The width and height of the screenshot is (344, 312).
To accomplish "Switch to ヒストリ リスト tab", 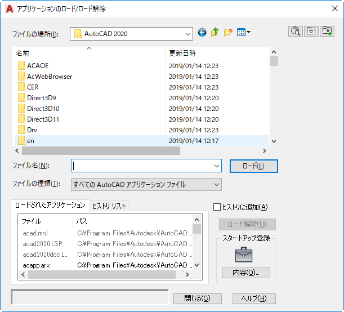I will tap(109, 206).
